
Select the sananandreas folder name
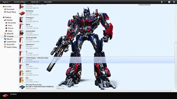[30, 31]
